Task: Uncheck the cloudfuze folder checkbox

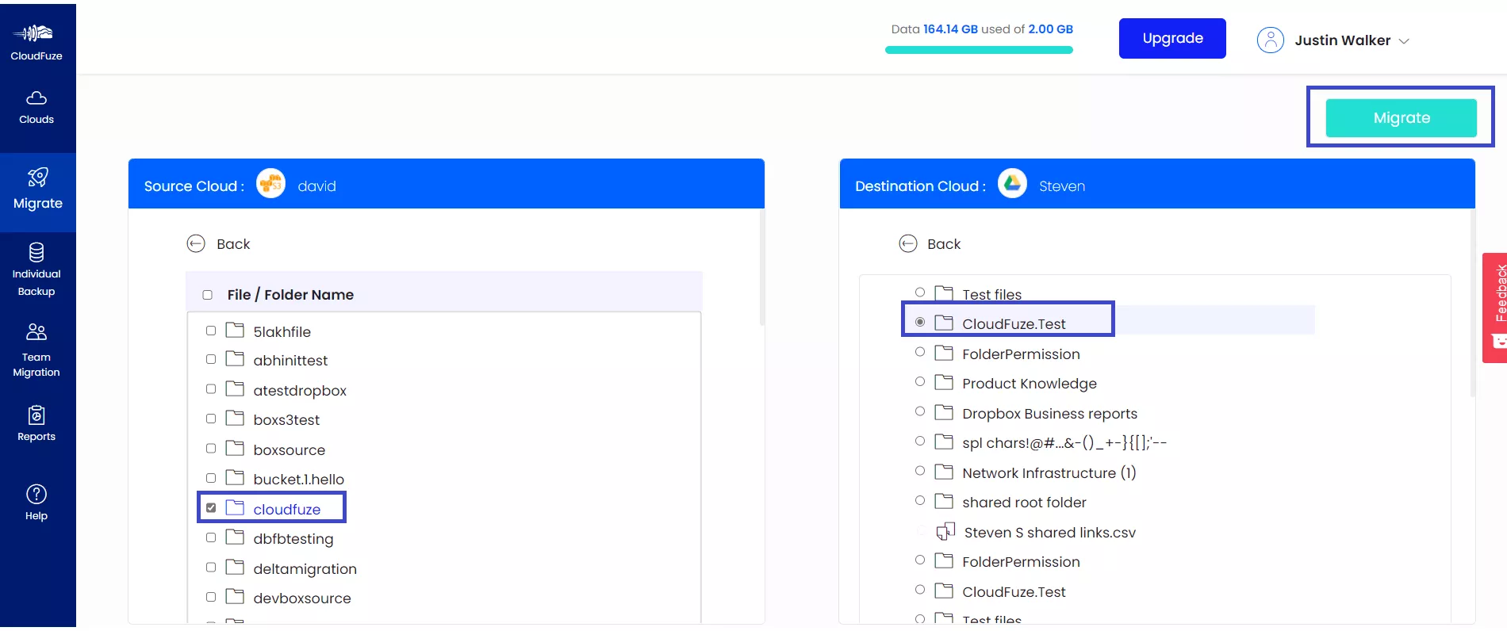Action: [211, 508]
